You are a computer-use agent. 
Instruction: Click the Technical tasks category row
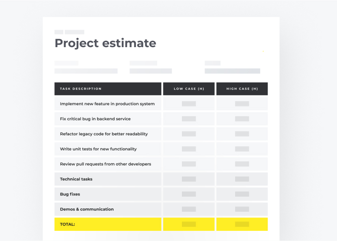(76, 179)
